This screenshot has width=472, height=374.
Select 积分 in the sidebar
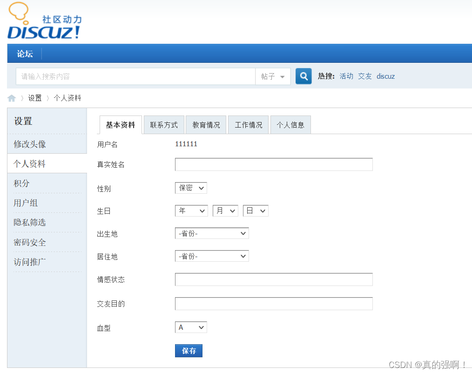point(21,183)
